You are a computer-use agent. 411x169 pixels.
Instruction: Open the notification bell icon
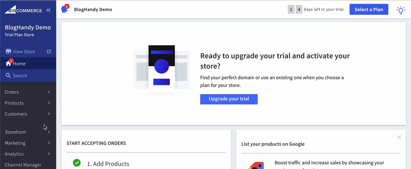(65, 9)
